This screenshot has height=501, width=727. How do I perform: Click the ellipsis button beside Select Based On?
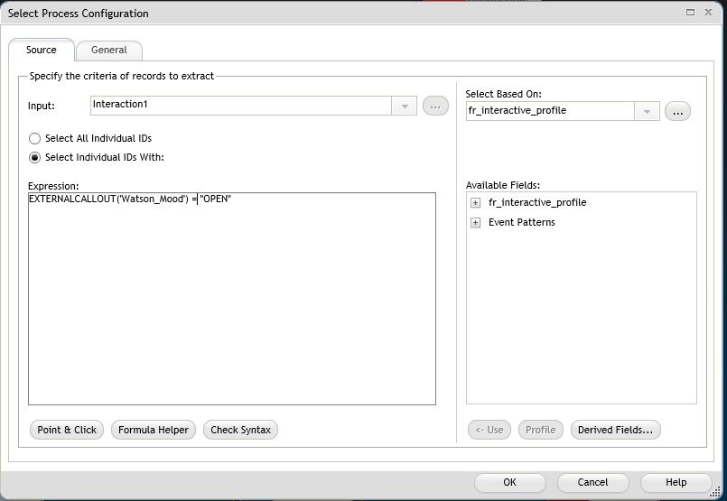[677, 111]
